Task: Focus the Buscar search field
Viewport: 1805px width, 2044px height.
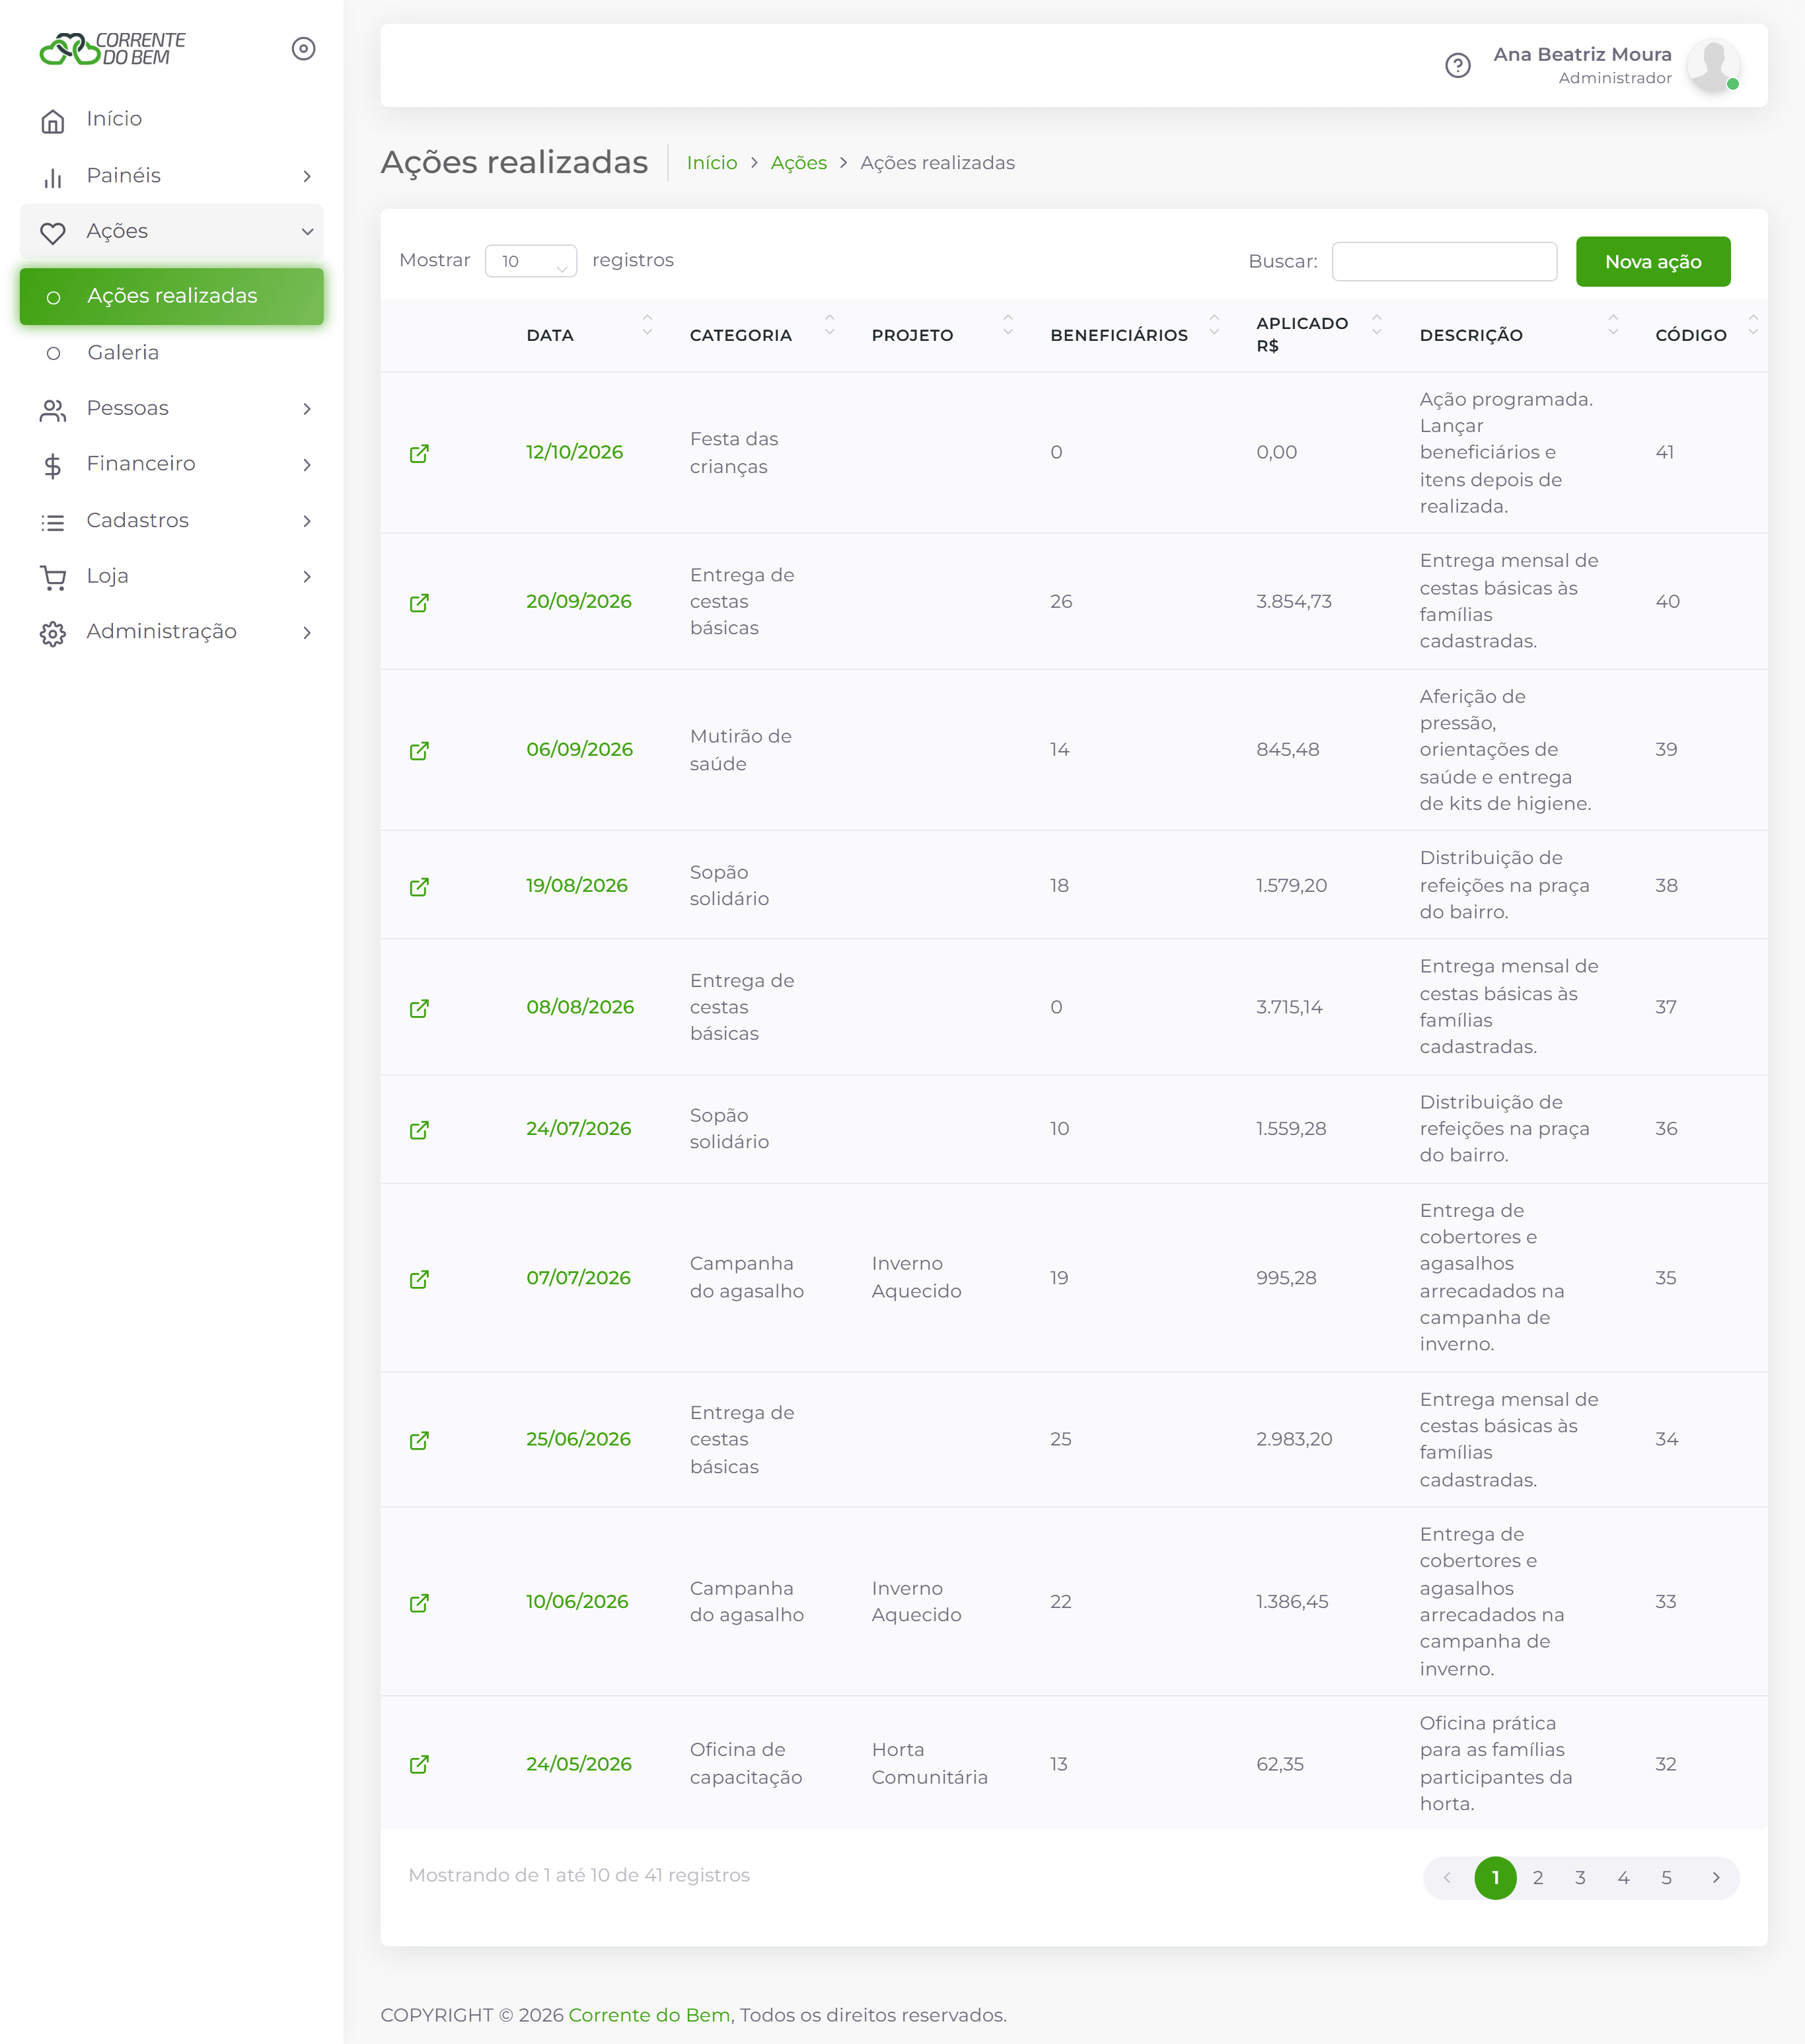Action: pos(1444,261)
